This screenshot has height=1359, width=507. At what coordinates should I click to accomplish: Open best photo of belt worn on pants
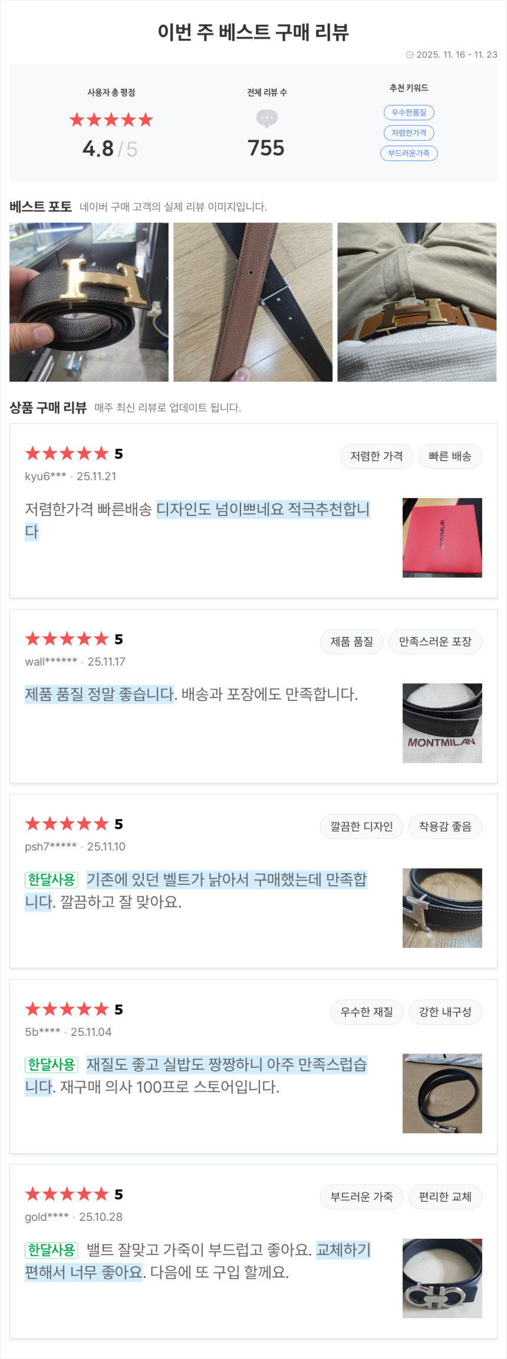[x=417, y=302]
